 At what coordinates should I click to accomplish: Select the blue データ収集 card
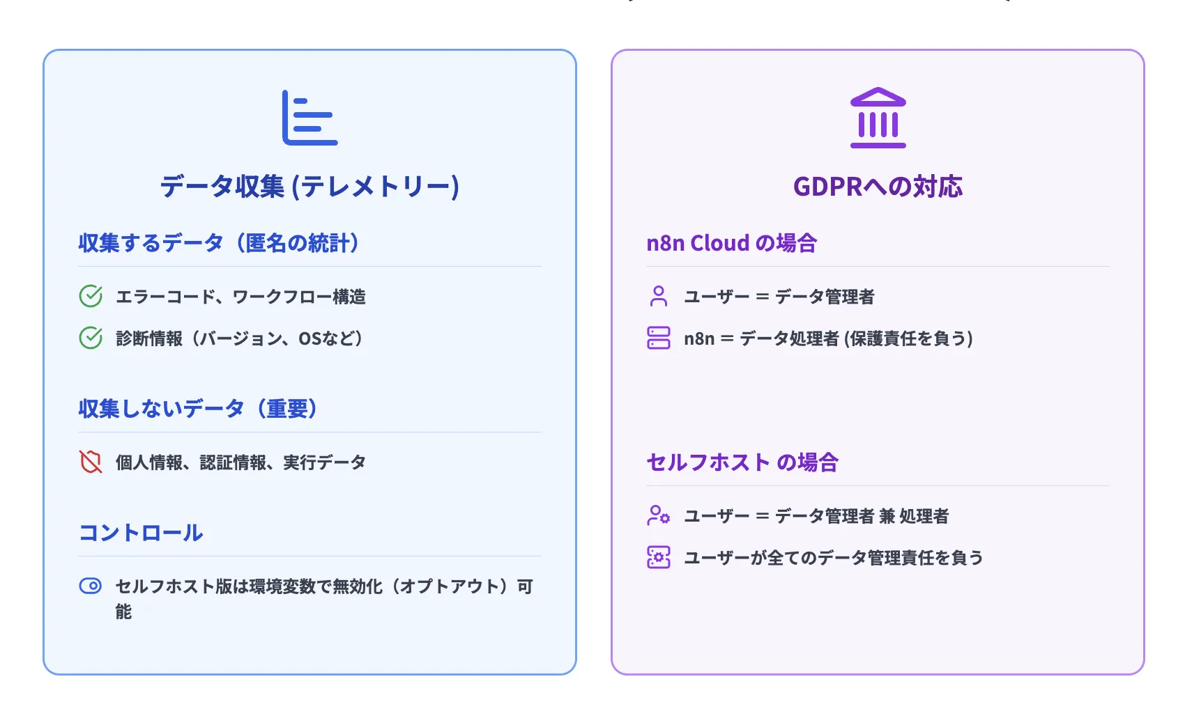[x=309, y=362]
